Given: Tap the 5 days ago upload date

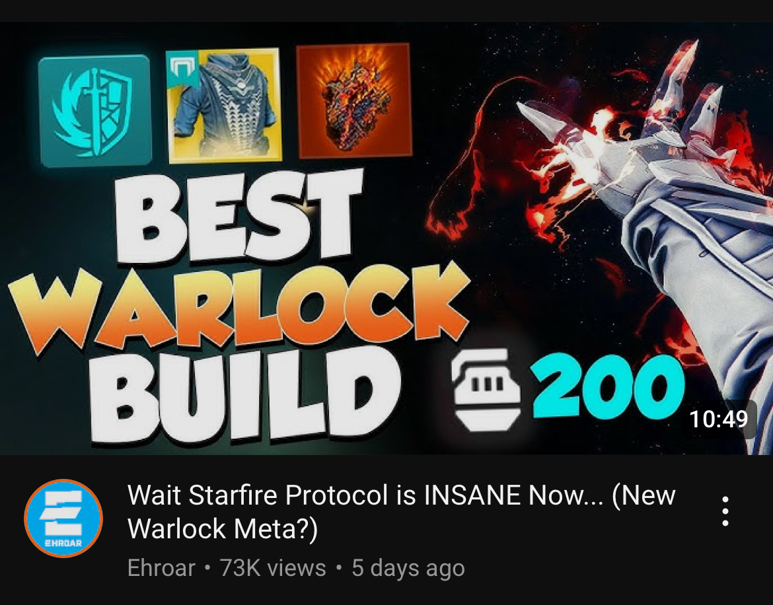Looking at the screenshot, I should point(408,568).
